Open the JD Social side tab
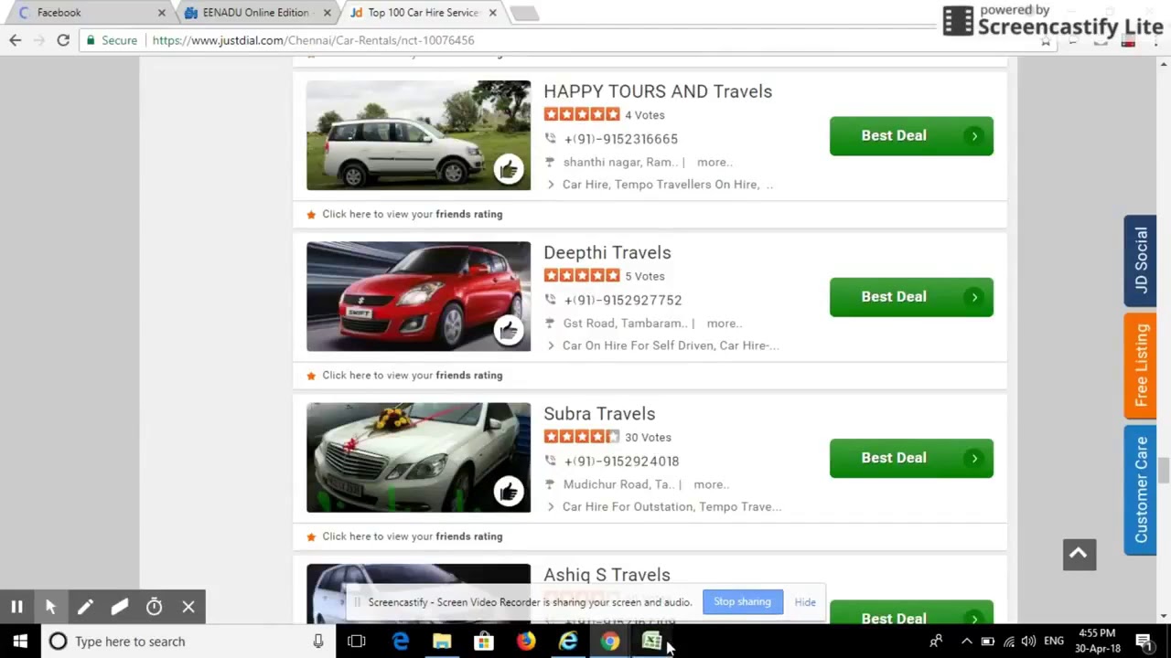 tap(1141, 260)
